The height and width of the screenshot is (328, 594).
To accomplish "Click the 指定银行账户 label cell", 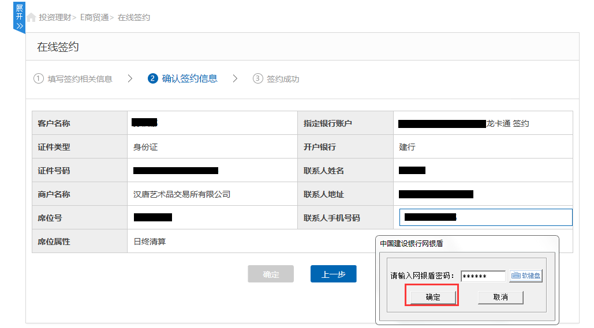I will coord(345,123).
